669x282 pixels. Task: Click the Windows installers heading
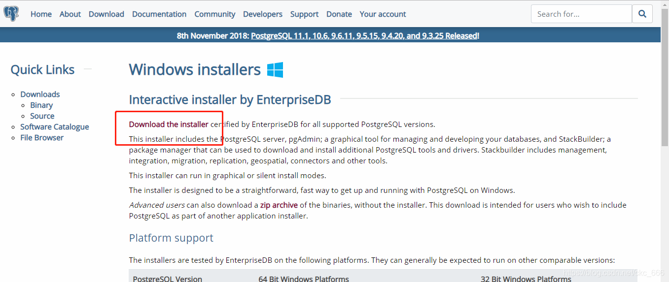pos(195,70)
